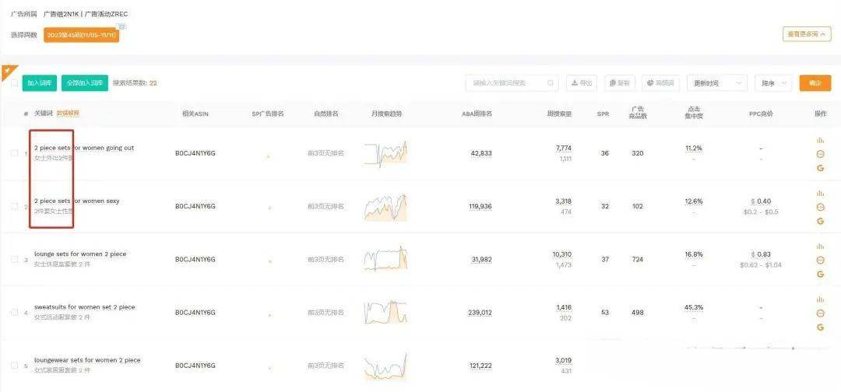841x392 pixels.
Task: Click the 月搜索趋势 column header
Action: click(386, 114)
